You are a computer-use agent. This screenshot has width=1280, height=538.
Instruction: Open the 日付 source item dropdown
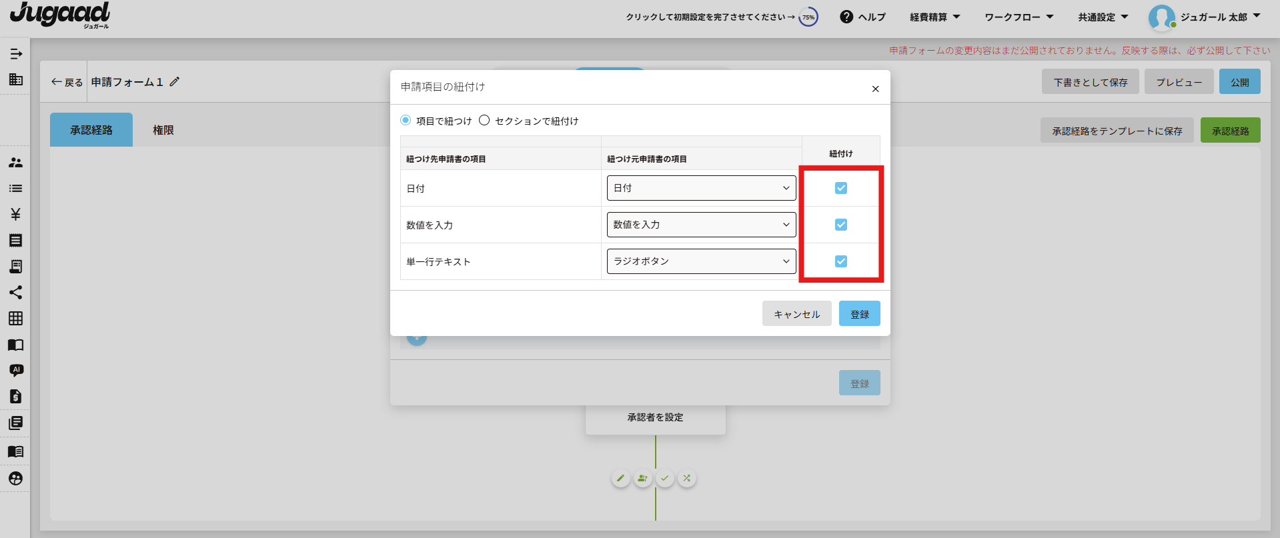tap(701, 188)
